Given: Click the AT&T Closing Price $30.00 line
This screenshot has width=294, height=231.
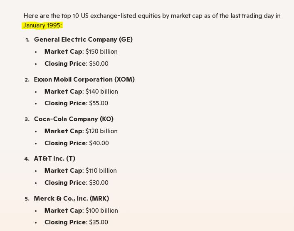Looking at the screenshot, I should click(76, 183).
